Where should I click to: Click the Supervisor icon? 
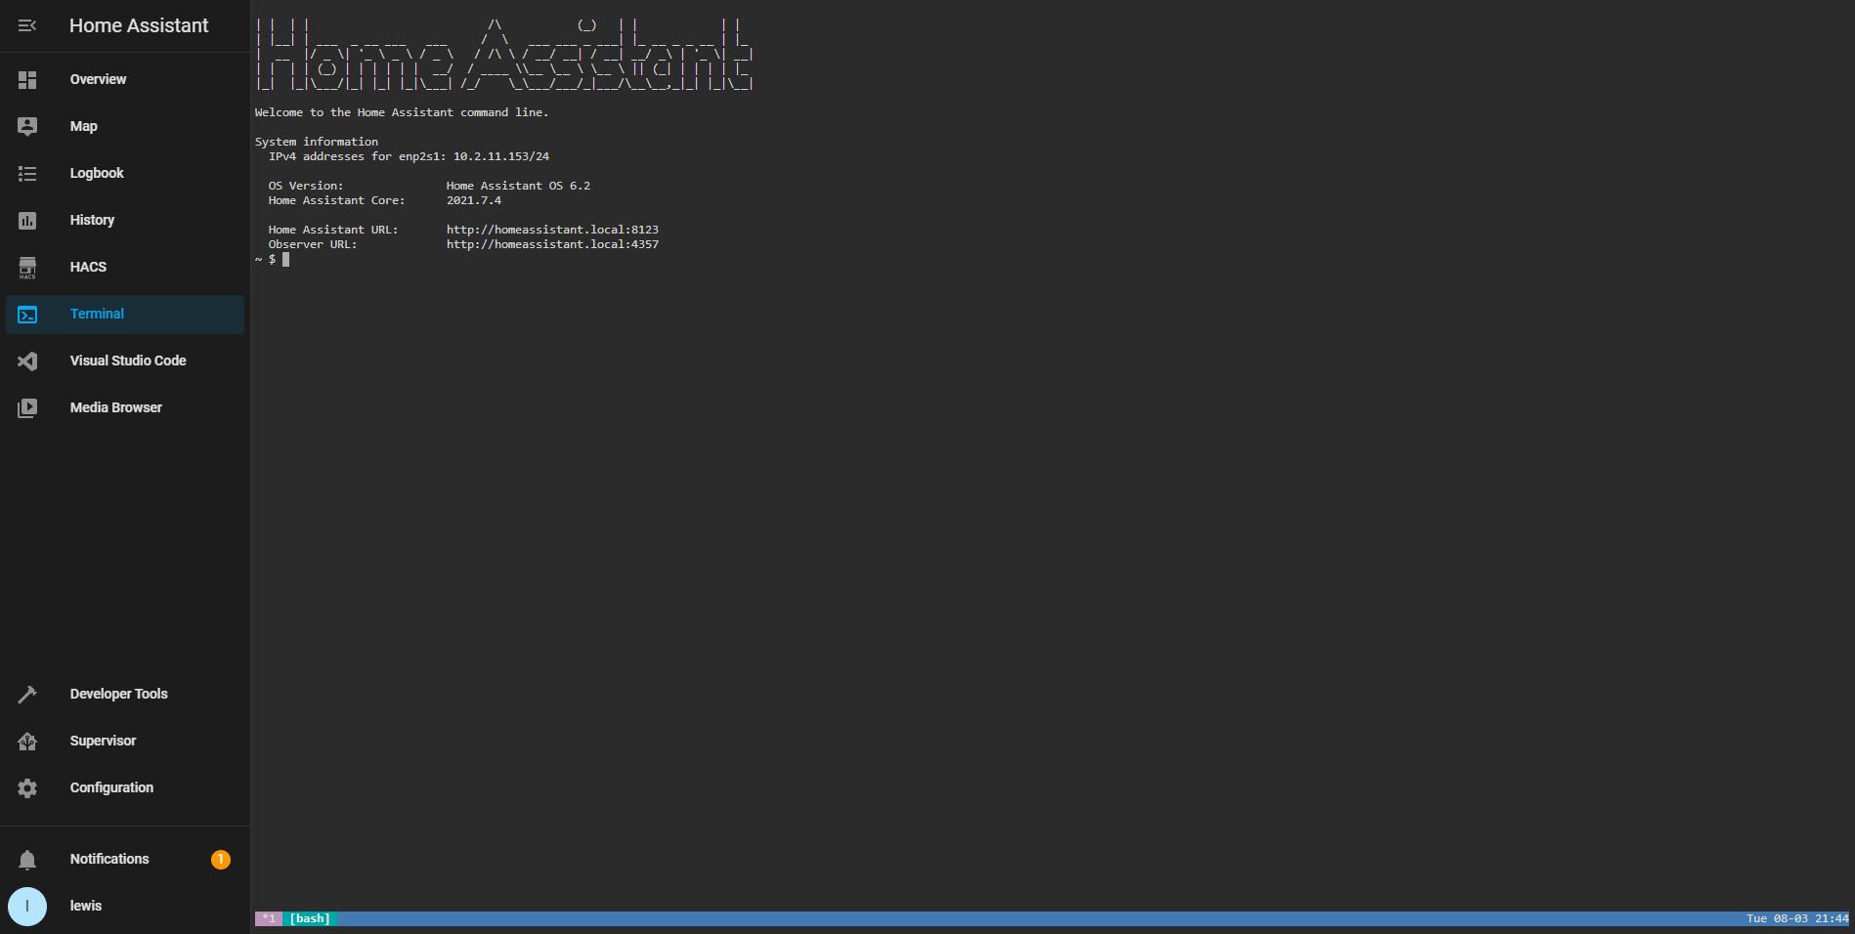pos(27,742)
